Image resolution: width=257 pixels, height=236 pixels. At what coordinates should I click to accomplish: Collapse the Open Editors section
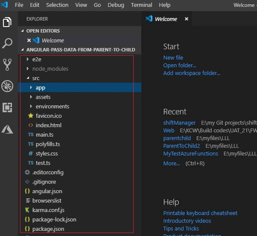(23, 31)
